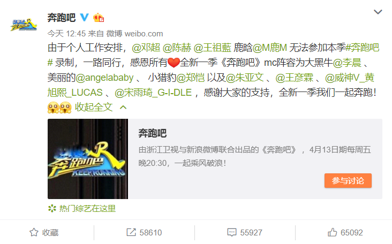
Task: Click the 奔跑吧 account name
Action: (x=62, y=18)
